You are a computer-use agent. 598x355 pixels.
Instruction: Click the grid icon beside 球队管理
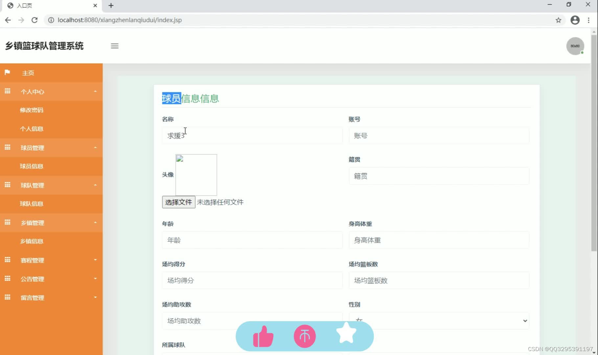click(x=7, y=185)
